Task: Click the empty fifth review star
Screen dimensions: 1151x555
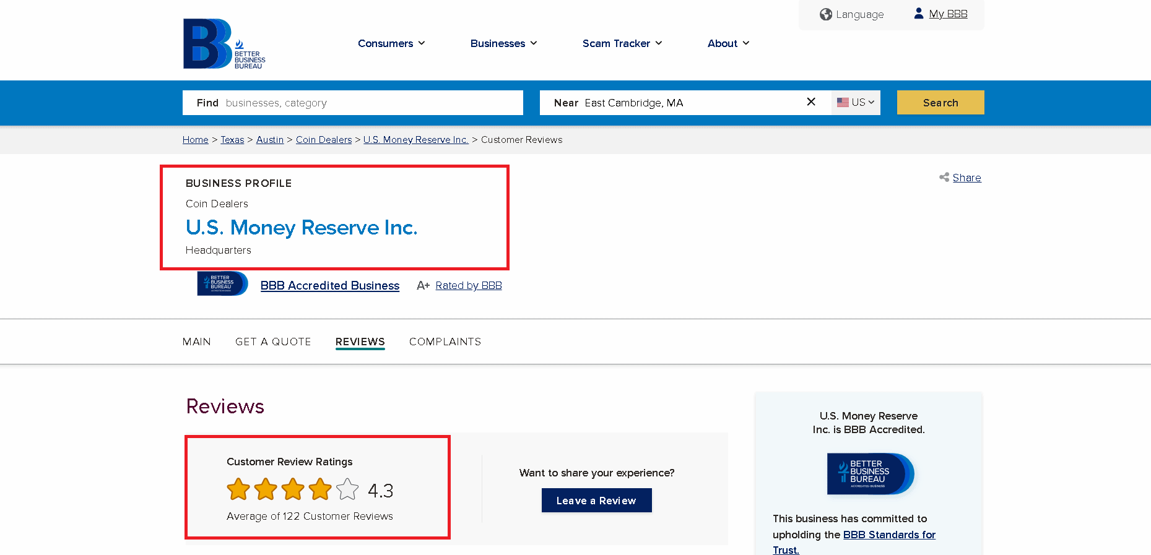Action: coord(347,489)
